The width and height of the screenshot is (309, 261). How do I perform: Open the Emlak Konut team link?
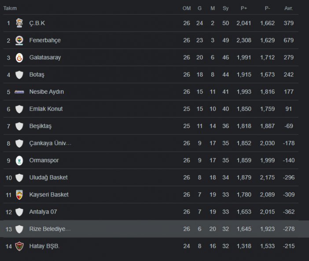[x=46, y=109]
